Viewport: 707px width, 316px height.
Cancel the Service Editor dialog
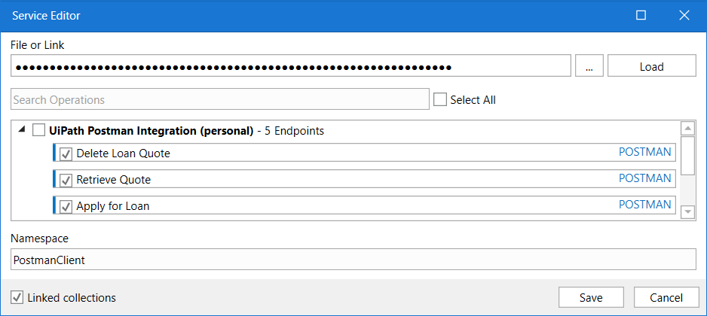coord(666,297)
